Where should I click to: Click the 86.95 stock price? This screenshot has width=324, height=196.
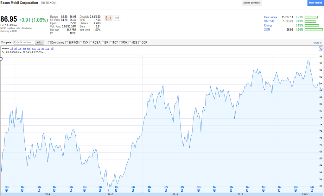[9, 19]
